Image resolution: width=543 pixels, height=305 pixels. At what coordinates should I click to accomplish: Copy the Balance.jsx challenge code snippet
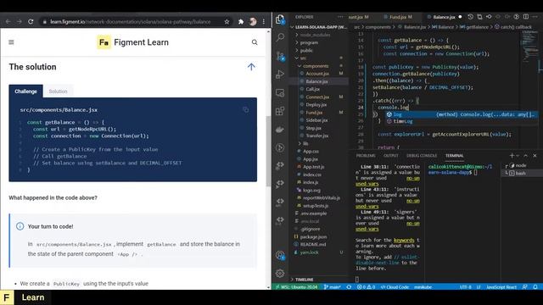[246, 110]
